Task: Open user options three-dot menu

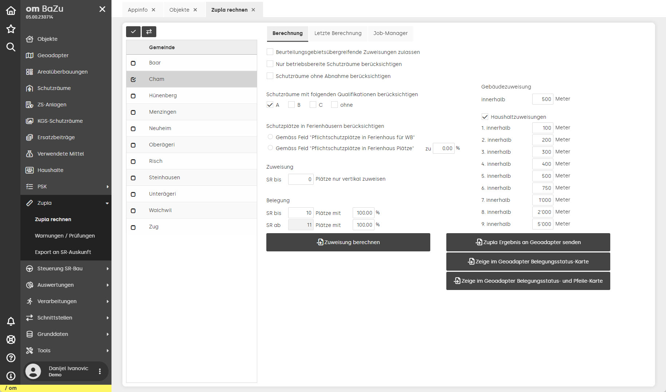Action: pyautogui.click(x=100, y=371)
